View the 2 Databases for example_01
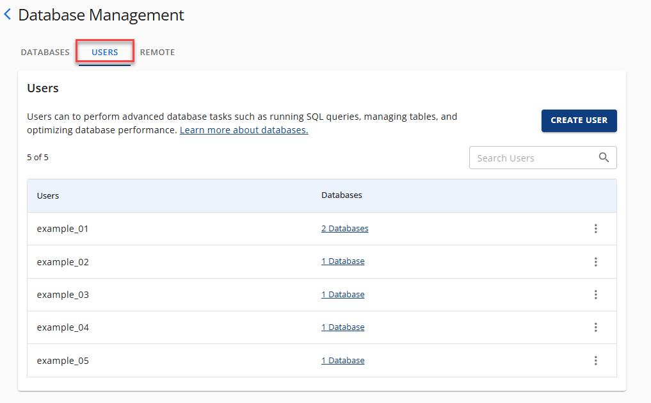The height and width of the screenshot is (403, 651). (345, 228)
